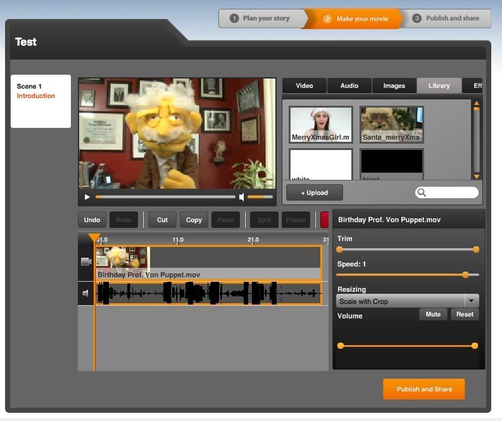Image resolution: width=502 pixels, height=421 pixels.
Task: Click the library scrollbar track
Action: coord(477,141)
